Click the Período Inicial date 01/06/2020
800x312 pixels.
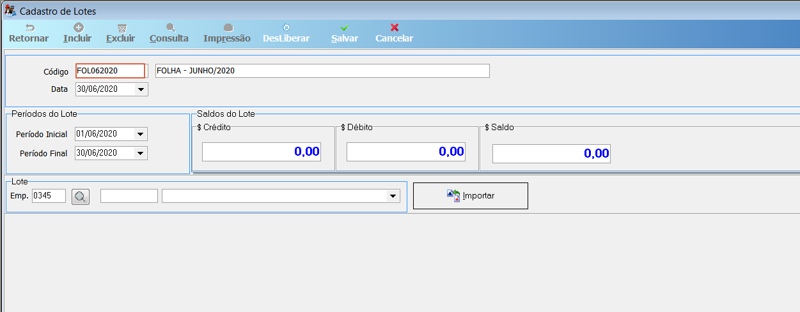click(x=97, y=135)
